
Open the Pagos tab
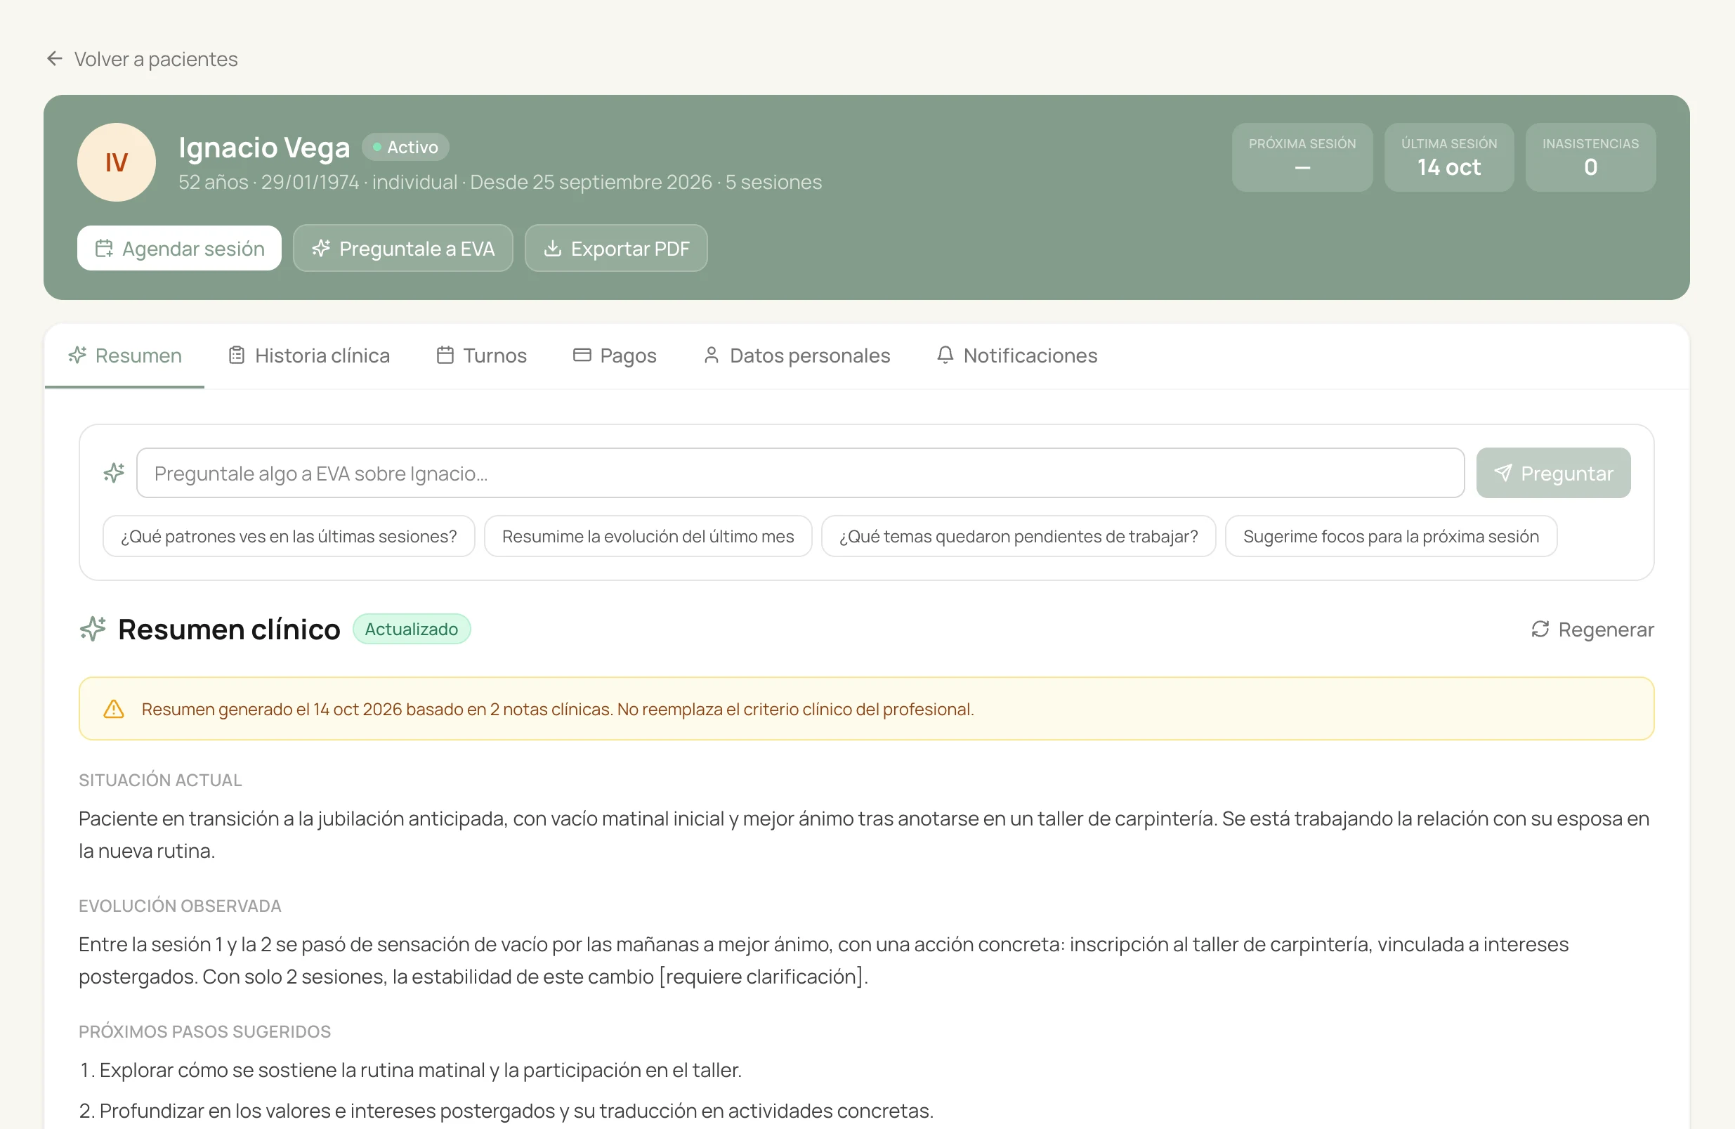(x=615, y=355)
